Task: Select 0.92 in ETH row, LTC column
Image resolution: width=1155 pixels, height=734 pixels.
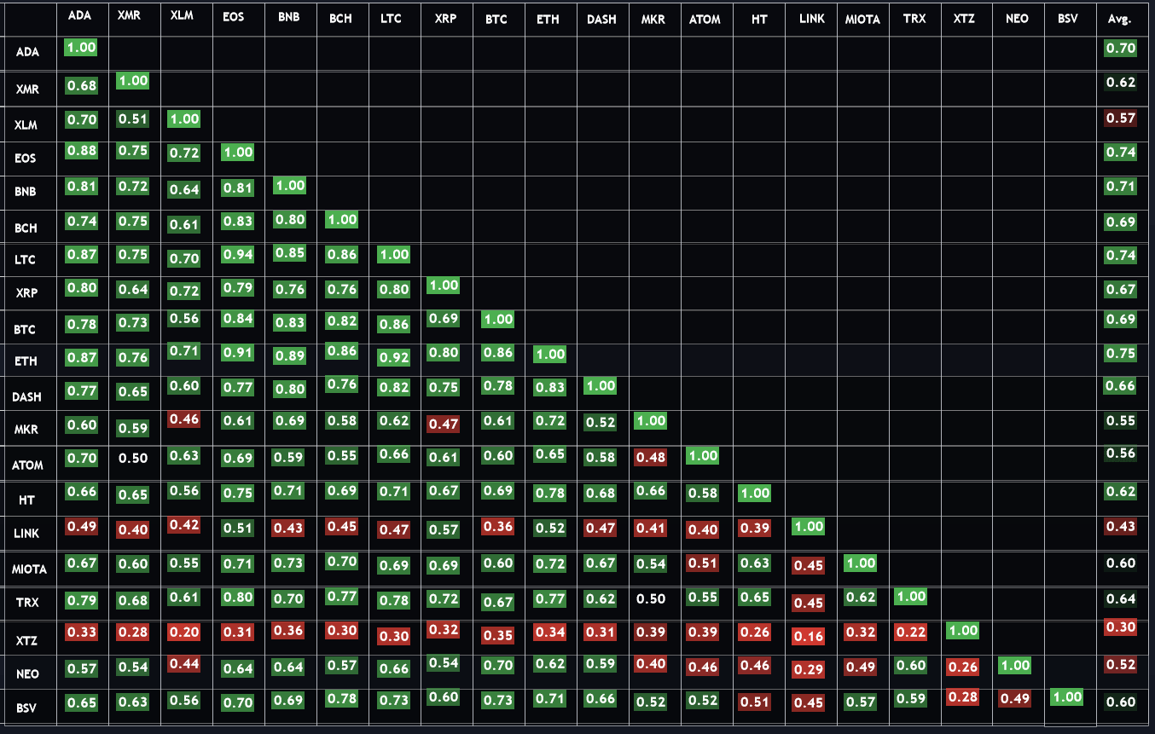Action: tap(394, 357)
